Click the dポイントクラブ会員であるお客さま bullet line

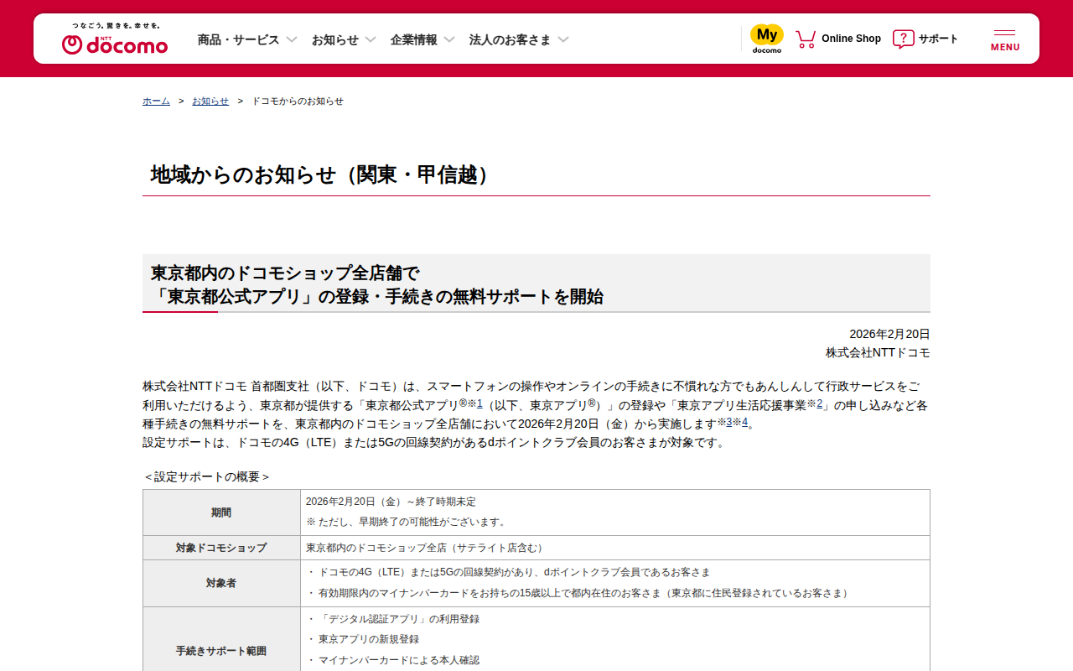pos(508,572)
